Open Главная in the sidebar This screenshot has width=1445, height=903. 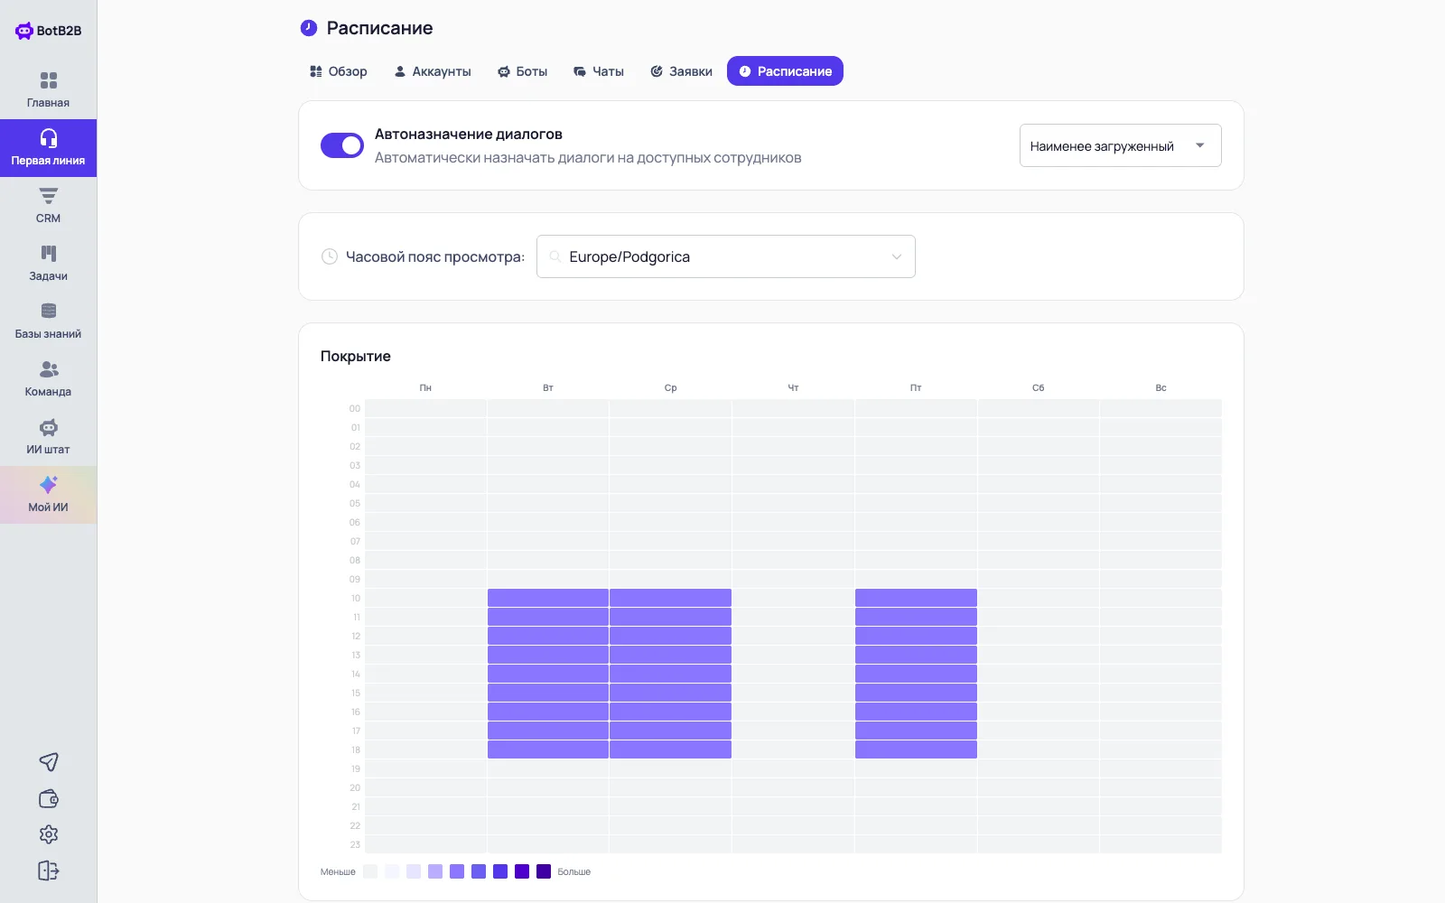click(48, 90)
